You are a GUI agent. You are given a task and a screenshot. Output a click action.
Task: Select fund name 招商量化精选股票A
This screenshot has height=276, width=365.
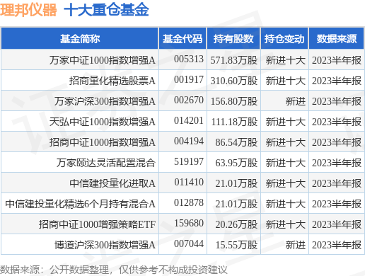[112, 81]
